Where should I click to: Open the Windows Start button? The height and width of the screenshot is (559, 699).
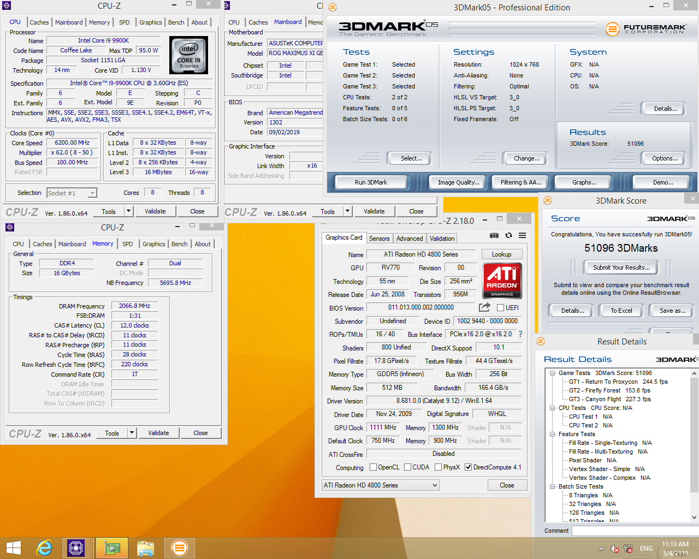click(x=14, y=548)
